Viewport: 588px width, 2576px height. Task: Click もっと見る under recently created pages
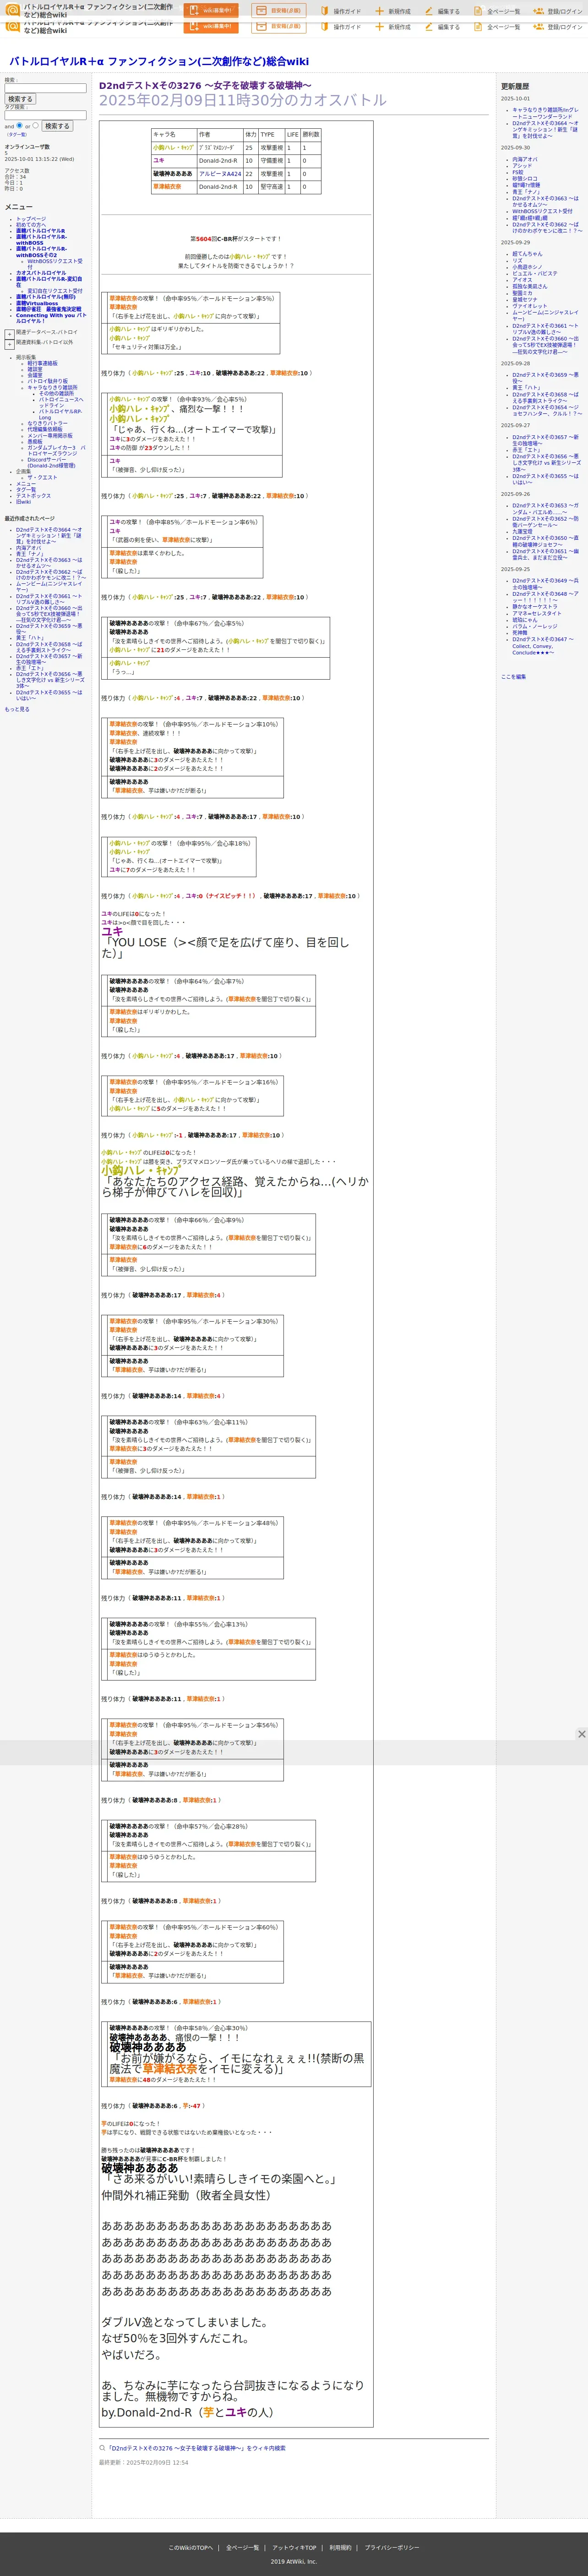17,709
